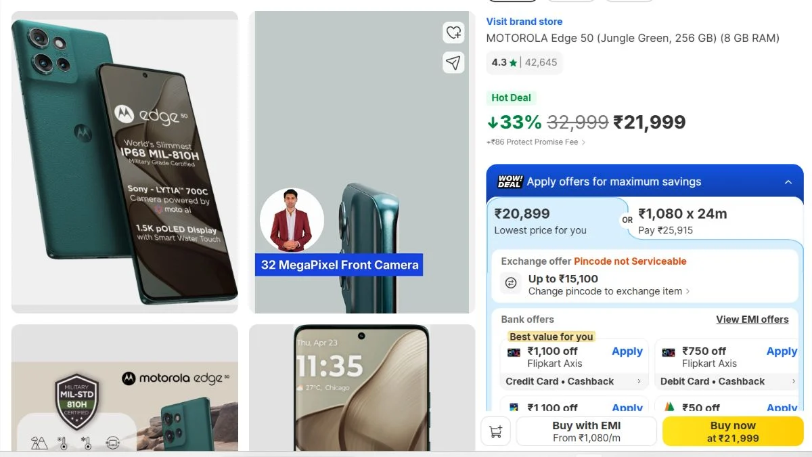Click the exchange swap icon
812x457 pixels.
(x=512, y=283)
